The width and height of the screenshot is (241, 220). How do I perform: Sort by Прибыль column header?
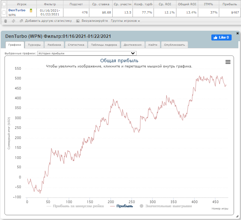[x=230, y=4]
